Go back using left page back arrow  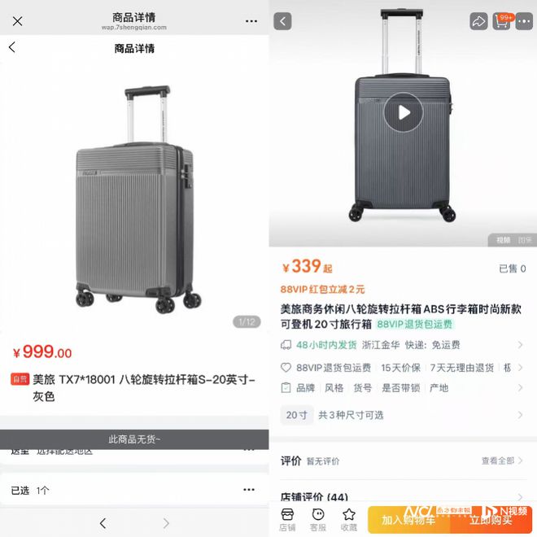click(x=12, y=47)
